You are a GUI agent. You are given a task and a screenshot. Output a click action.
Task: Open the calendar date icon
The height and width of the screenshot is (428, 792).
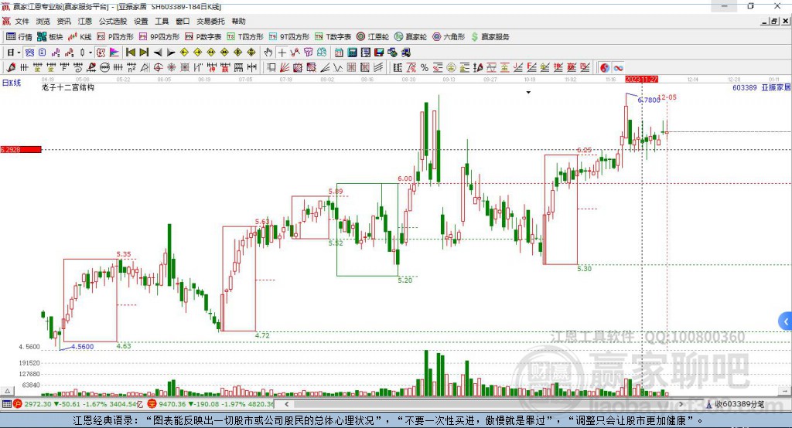(339, 53)
